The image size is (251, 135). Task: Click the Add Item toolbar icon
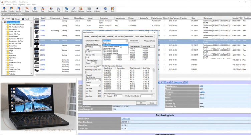[x=4, y=9]
